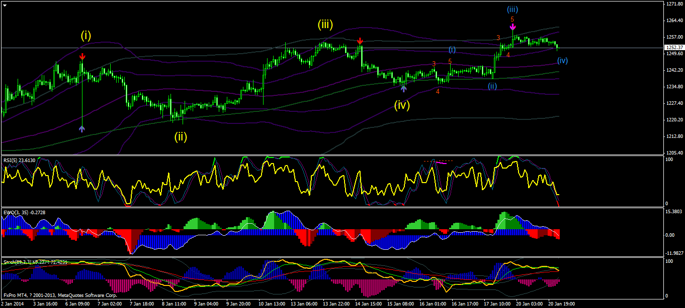Screen dimensions: 685x308
Task: Click 1271.80 on the price axis
Action: pyautogui.click(x=673, y=4)
